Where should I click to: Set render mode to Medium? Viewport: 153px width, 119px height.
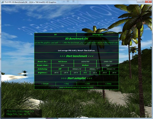tap(85, 65)
